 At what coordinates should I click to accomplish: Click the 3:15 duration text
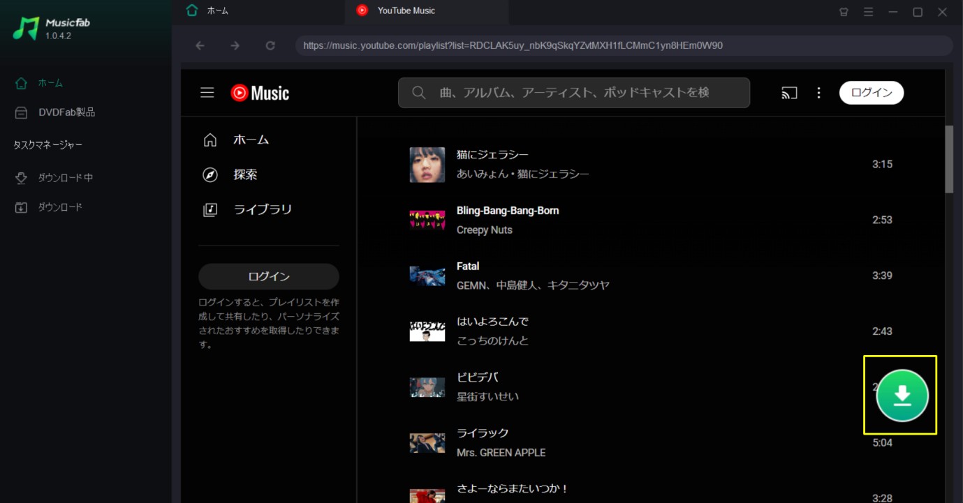click(882, 165)
